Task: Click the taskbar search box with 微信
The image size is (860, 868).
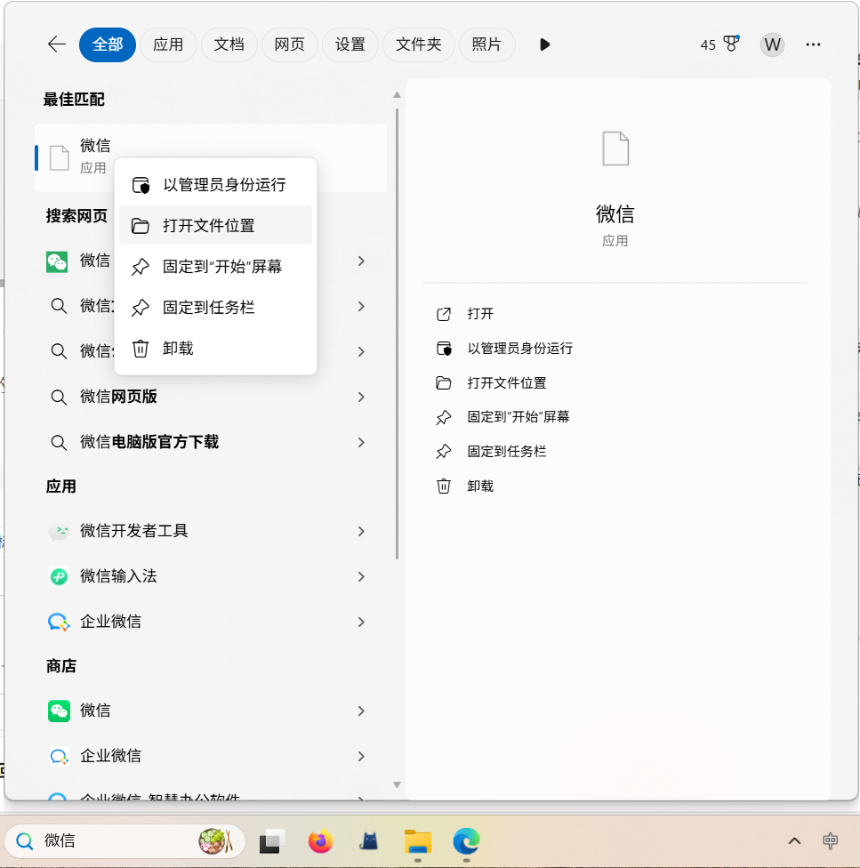Action: pyautogui.click(x=125, y=841)
